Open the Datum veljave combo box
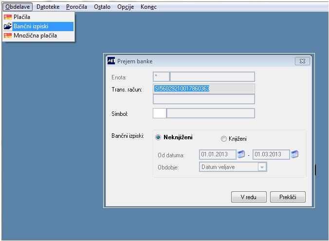The height and width of the screenshot is (241, 329). tap(233, 167)
